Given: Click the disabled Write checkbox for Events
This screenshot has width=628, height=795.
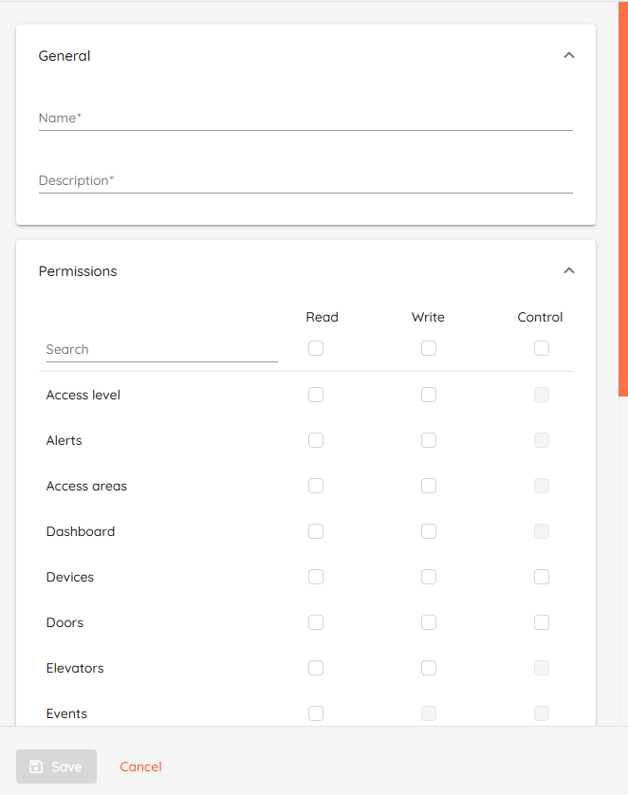Looking at the screenshot, I should click(x=429, y=713).
